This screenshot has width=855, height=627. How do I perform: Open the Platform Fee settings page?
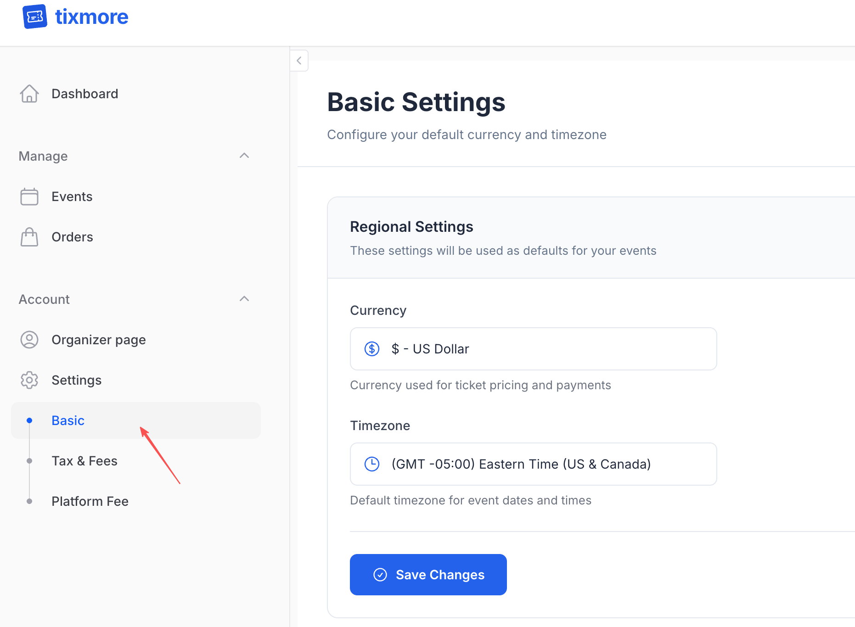[90, 501]
